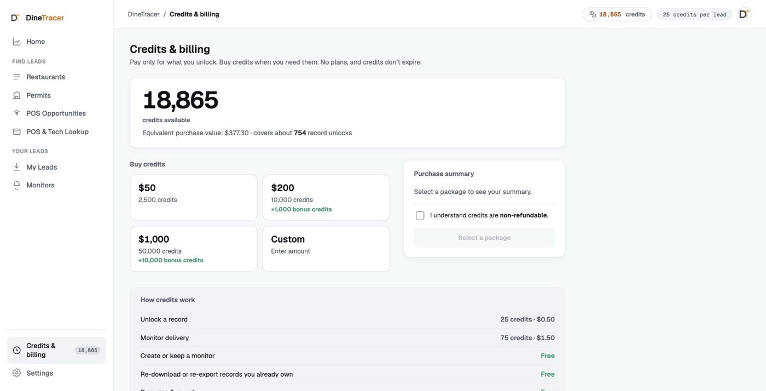Click the Credits & billing breadcrumb text

[194, 14]
